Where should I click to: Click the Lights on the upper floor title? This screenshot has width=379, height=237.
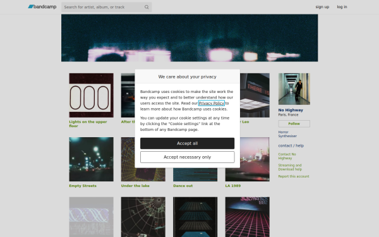point(88,124)
